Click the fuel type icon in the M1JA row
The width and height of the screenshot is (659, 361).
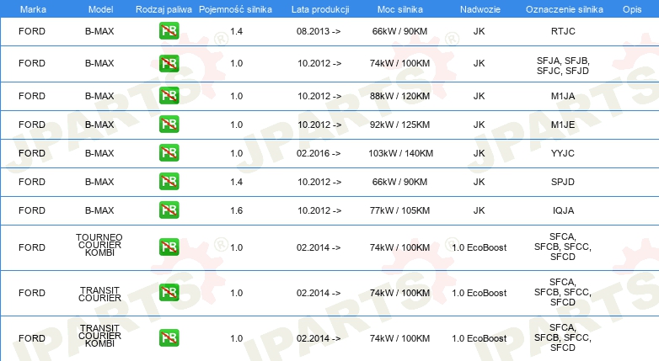pyautogui.click(x=169, y=96)
